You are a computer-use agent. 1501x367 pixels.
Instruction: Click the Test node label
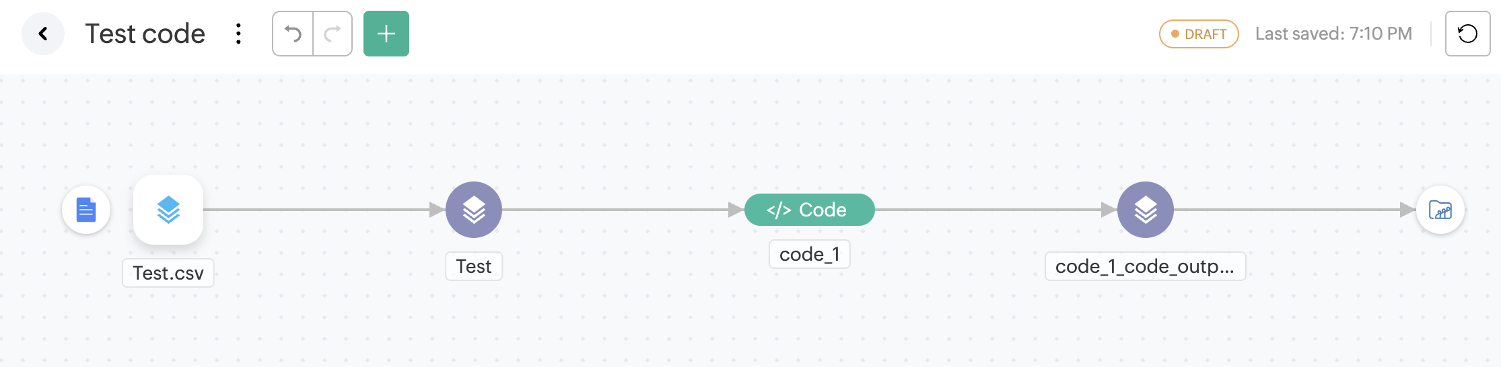coord(474,266)
